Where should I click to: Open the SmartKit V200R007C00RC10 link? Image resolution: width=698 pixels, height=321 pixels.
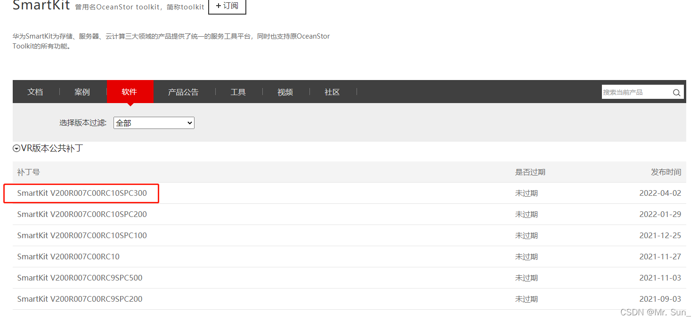click(x=68, y=257)
